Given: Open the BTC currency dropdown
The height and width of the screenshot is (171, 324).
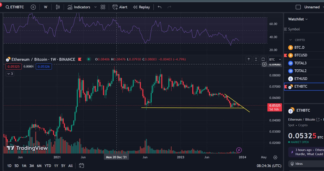Looking at the screenshot, I should coord(275,59).
